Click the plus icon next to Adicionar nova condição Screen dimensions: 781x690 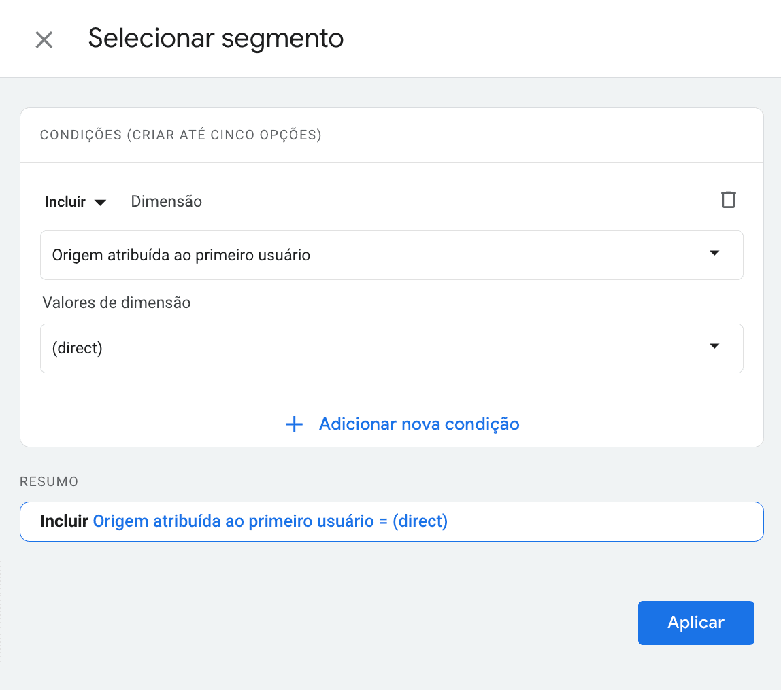294,424
